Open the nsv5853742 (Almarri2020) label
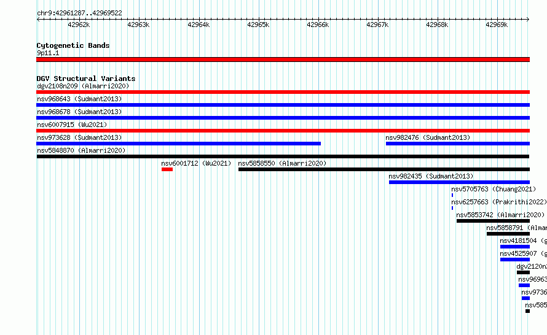 pyautogui.click(x=500, y=215)
